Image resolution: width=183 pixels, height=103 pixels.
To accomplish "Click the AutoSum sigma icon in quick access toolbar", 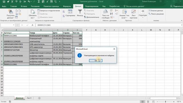I will tap(39, 2).
